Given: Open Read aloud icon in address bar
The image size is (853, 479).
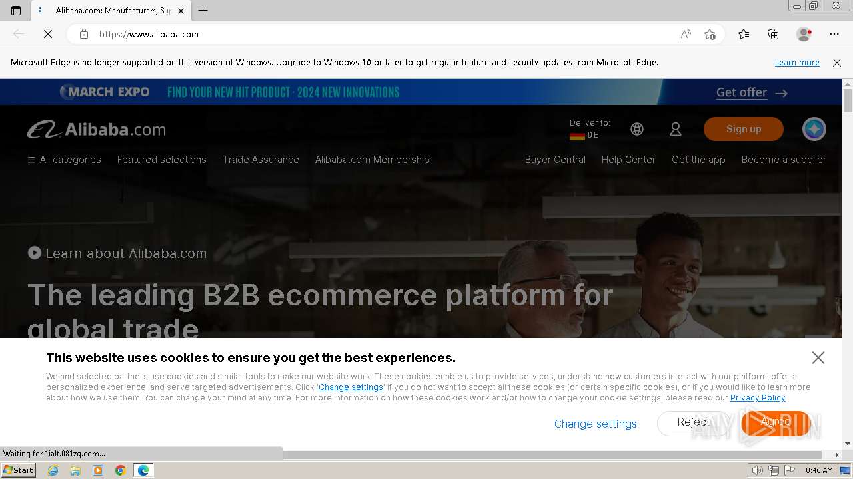Looking at the screenshot, I should click(686, 34).
